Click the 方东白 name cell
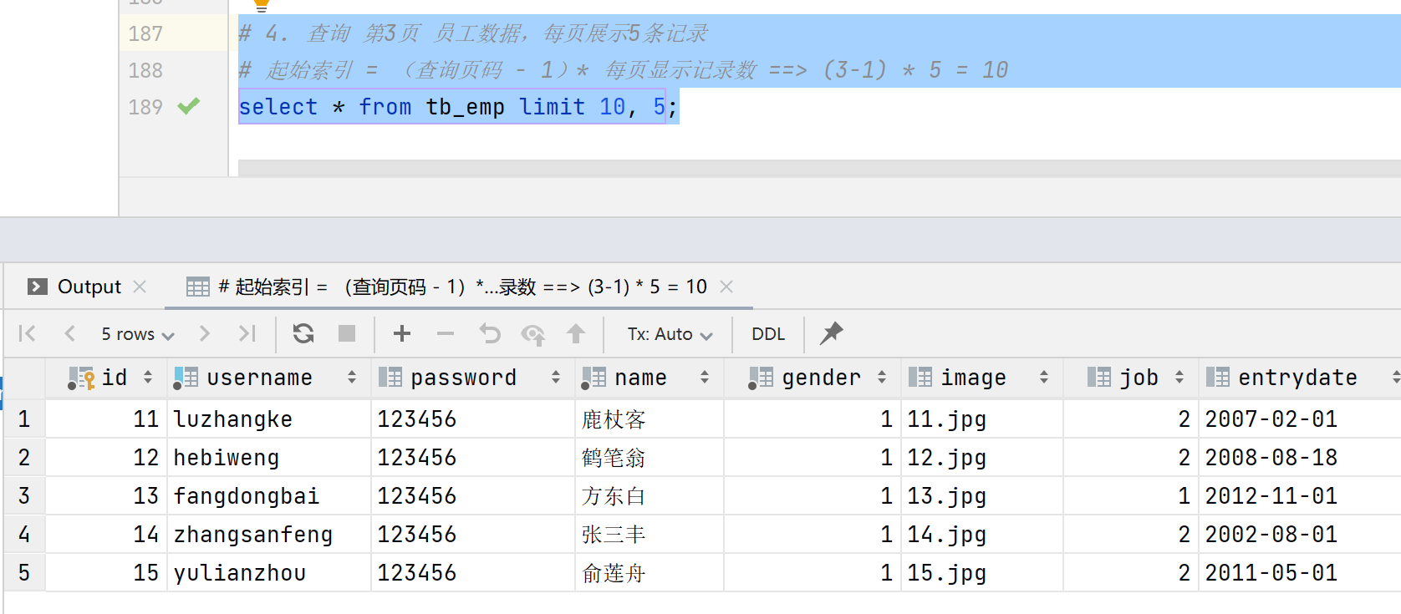 (x=650, y=495)
